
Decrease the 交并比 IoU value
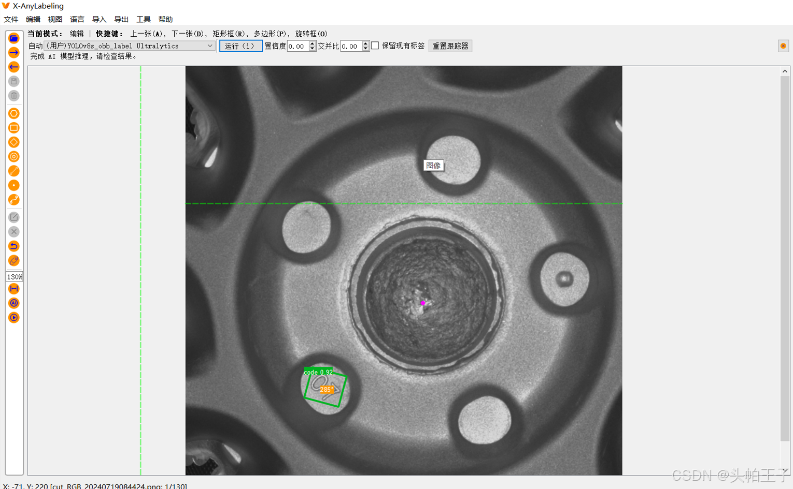pos(366,49)
